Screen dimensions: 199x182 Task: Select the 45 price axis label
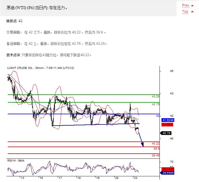pos(172,71)
